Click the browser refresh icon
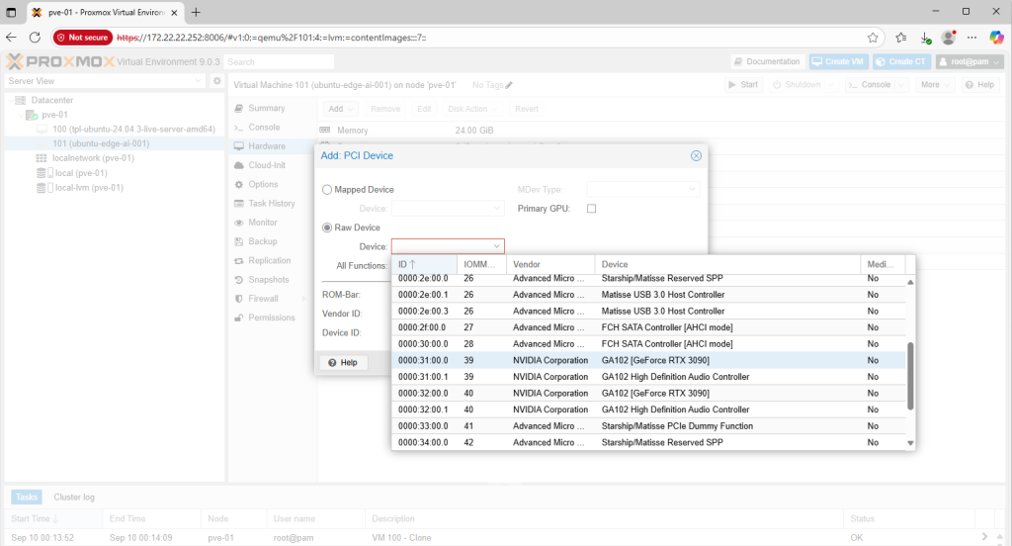The image size is (1012, 546). pos(35,37)
